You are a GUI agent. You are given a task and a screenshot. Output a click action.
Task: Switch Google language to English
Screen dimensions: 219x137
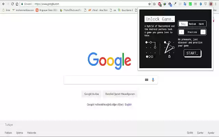pyautogui.click(x=128, y=104)
